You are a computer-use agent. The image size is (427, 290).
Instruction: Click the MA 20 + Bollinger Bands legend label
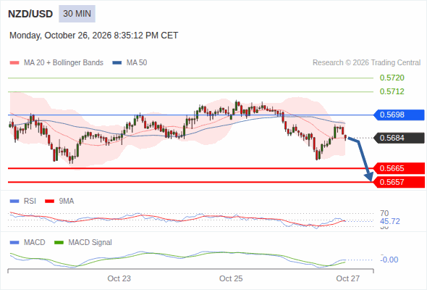[64, 63]
